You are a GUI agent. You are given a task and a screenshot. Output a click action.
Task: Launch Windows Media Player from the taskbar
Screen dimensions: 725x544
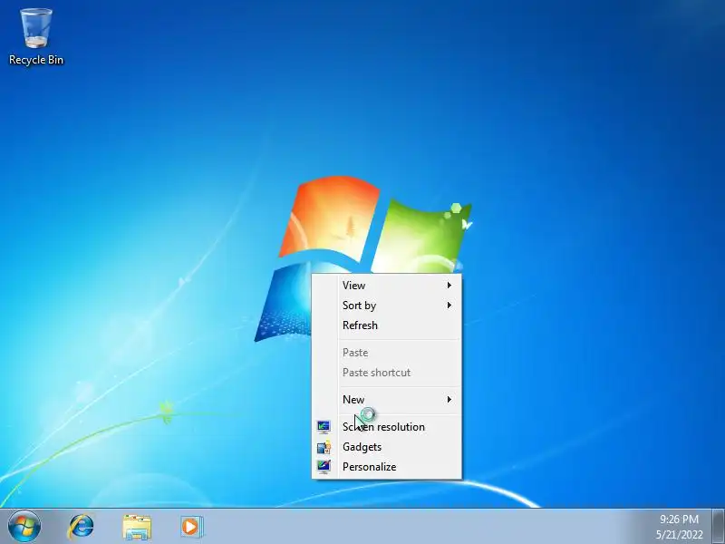point(191,527)
